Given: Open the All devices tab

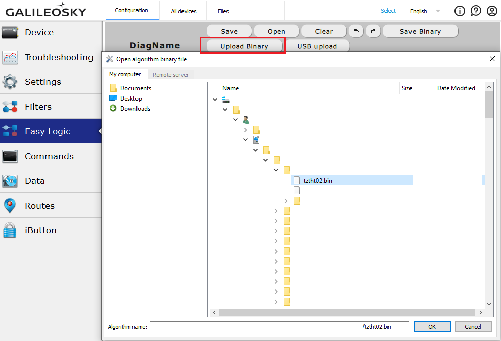Looking at the screenshot, I should click(184, 11).
